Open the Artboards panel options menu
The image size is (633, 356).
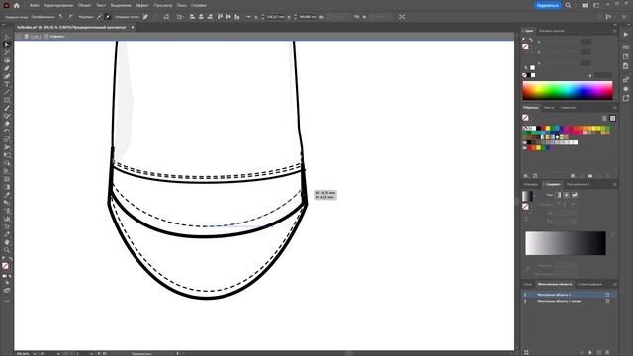pos(615,284)
